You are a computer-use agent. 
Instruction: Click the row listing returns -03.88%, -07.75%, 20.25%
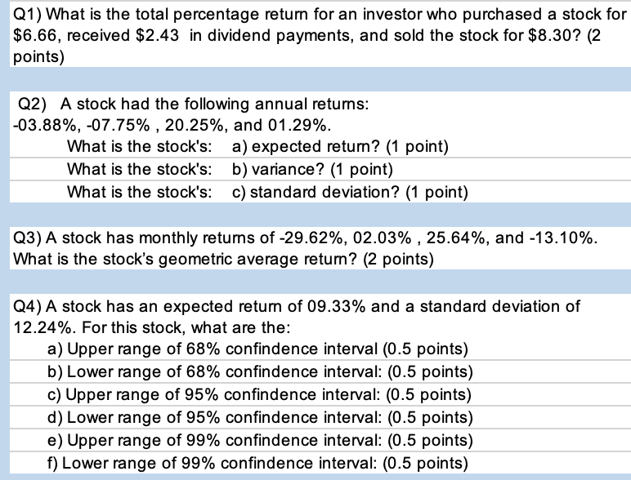[x=173, y=126]
